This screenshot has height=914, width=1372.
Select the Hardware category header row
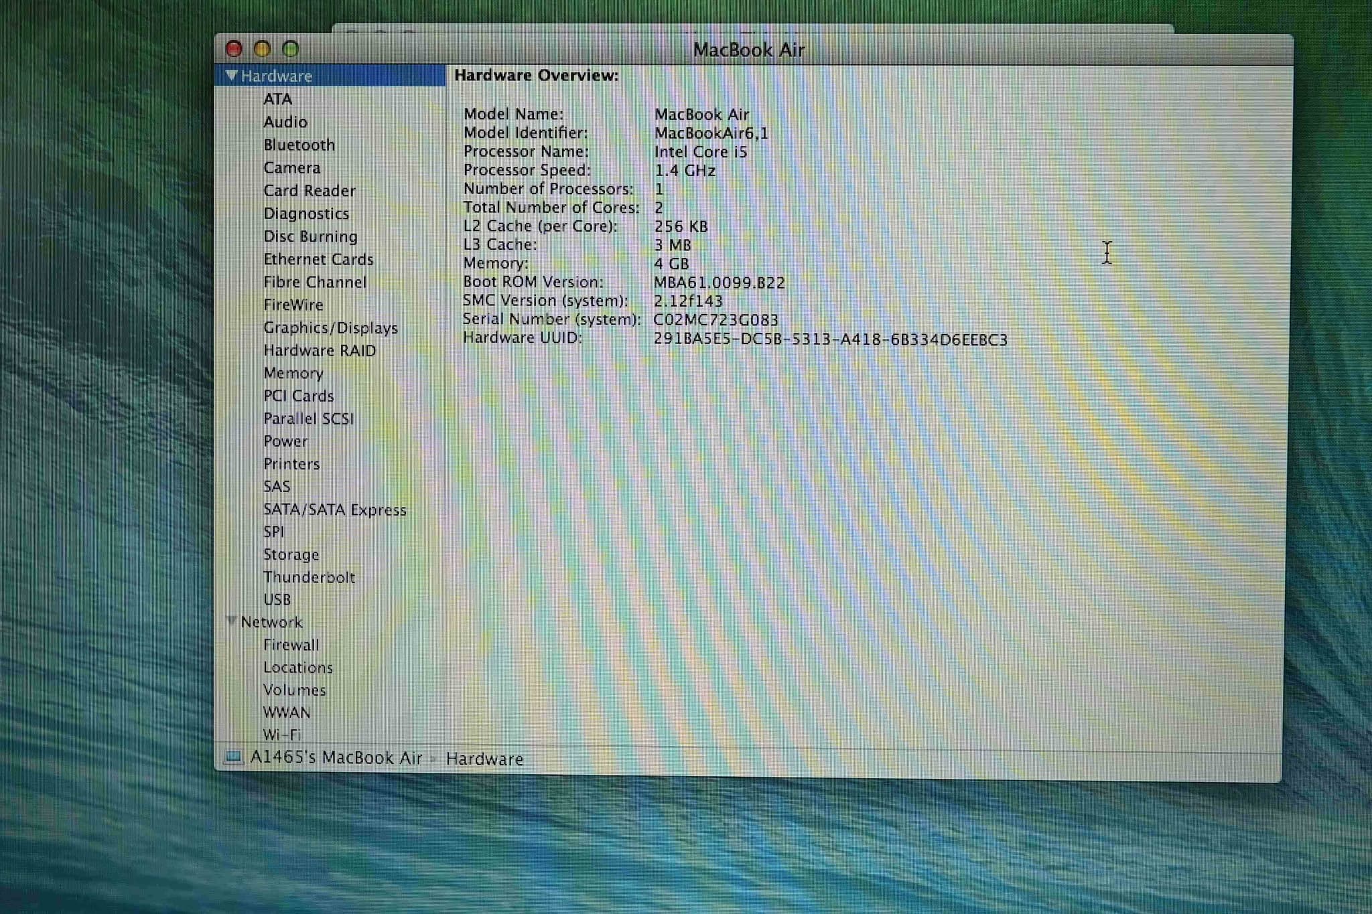point(330,76)
